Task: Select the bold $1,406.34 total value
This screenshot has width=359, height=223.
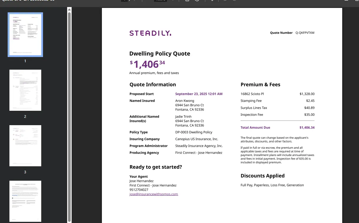Action: click(307, 128)
